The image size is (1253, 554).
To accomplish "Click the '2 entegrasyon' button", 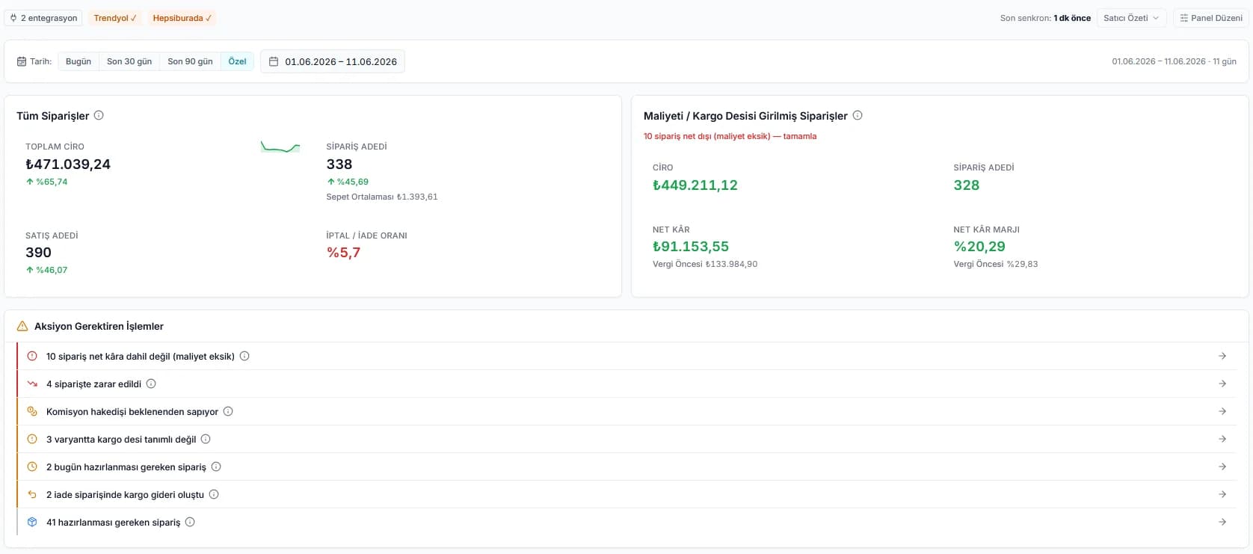I will (x=43, y=18).
